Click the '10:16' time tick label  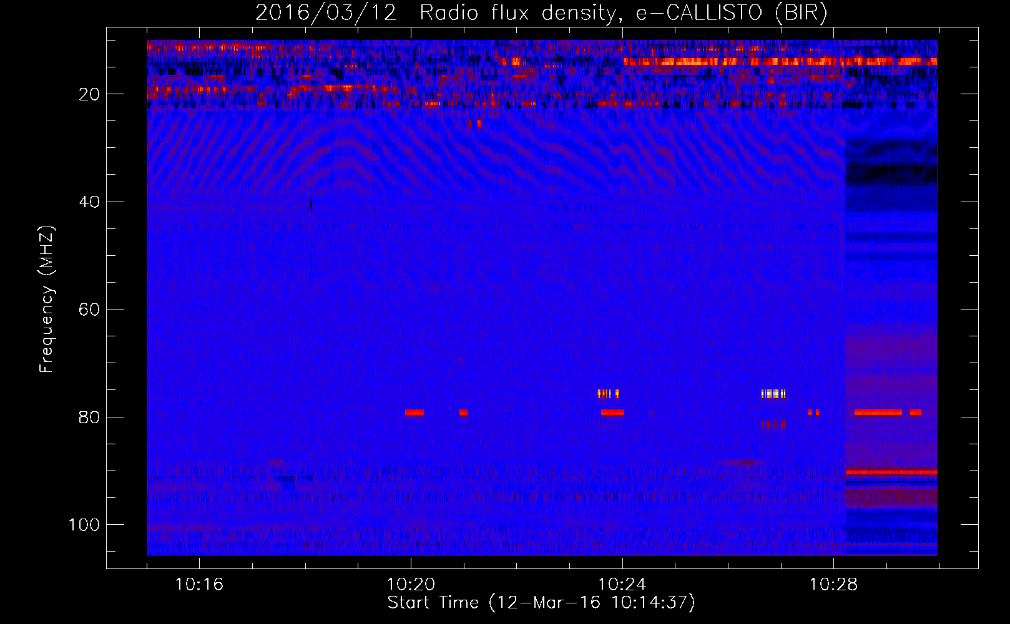point(199,585)
